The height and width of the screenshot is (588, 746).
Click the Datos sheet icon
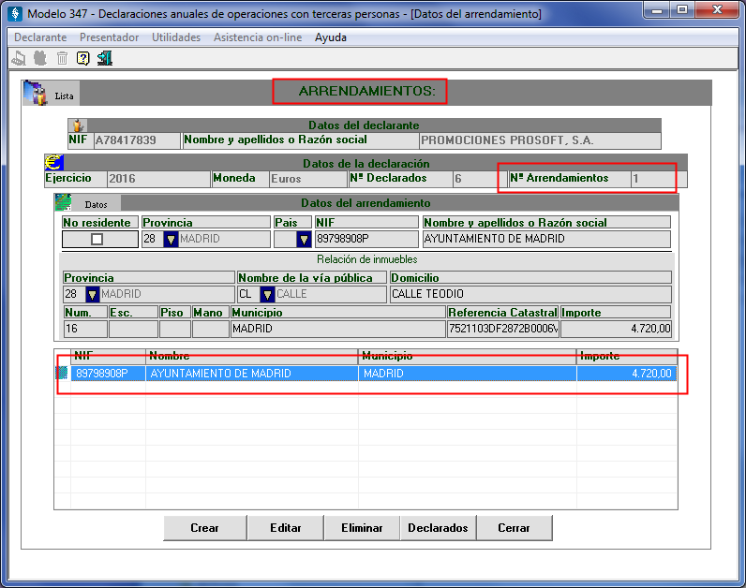point(63,202)
